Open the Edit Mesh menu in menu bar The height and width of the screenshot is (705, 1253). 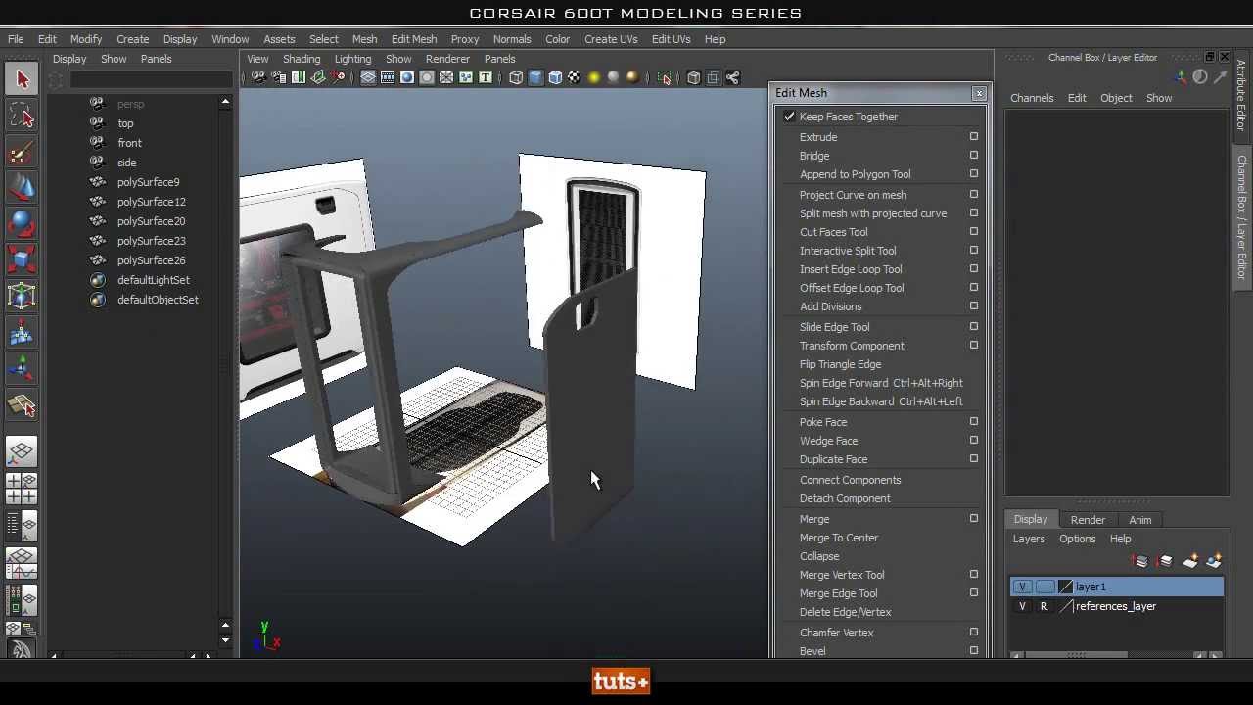pyautogui.click(x=414, y=39)
